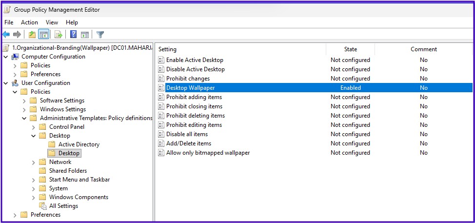This screenshot has height=223, width=475.
Task: Collapse the Computer Configuration node
Action: click(x=6, y=57)
